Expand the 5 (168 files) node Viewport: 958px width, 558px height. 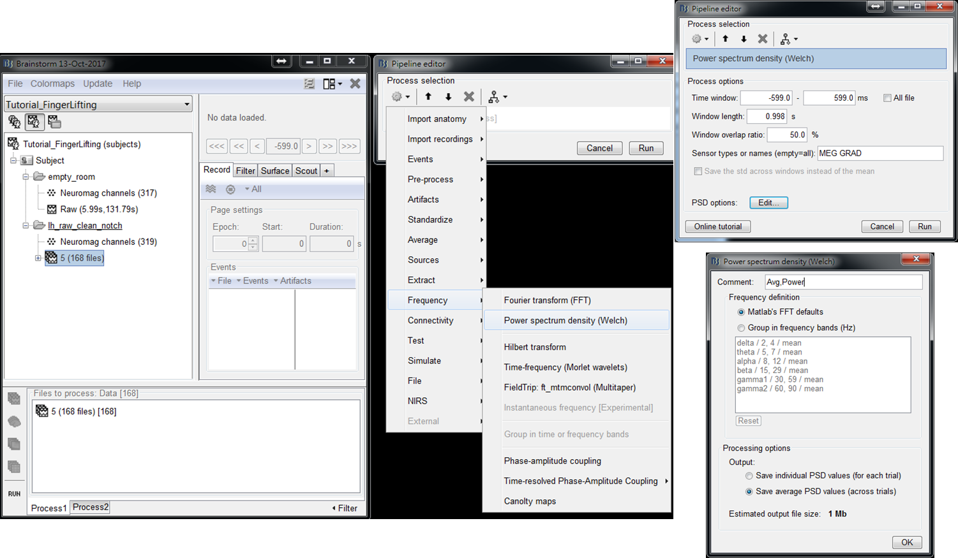point(38,258)
